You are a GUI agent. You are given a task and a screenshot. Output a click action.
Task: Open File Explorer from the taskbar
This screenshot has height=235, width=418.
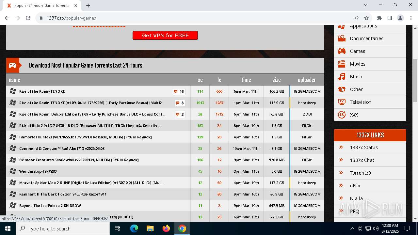150,228
